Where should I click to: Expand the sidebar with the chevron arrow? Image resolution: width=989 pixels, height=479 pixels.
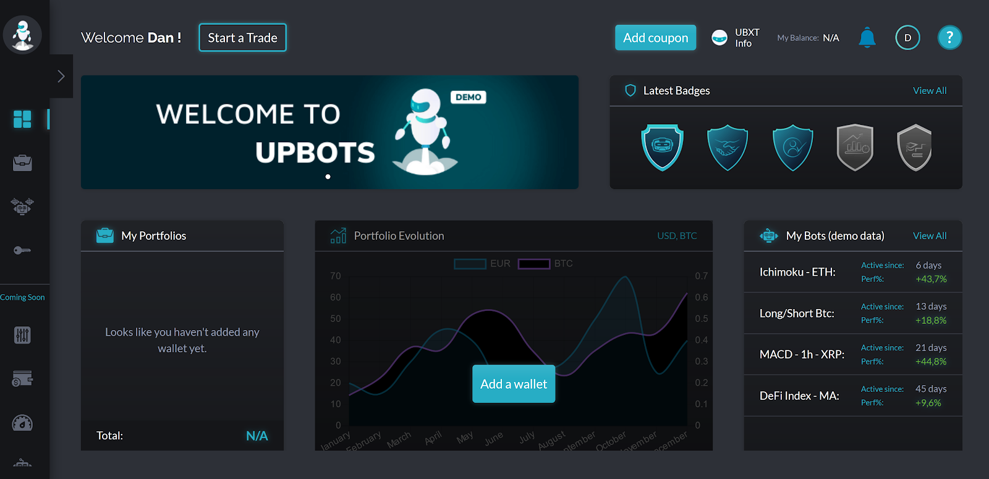coord(61,76)
